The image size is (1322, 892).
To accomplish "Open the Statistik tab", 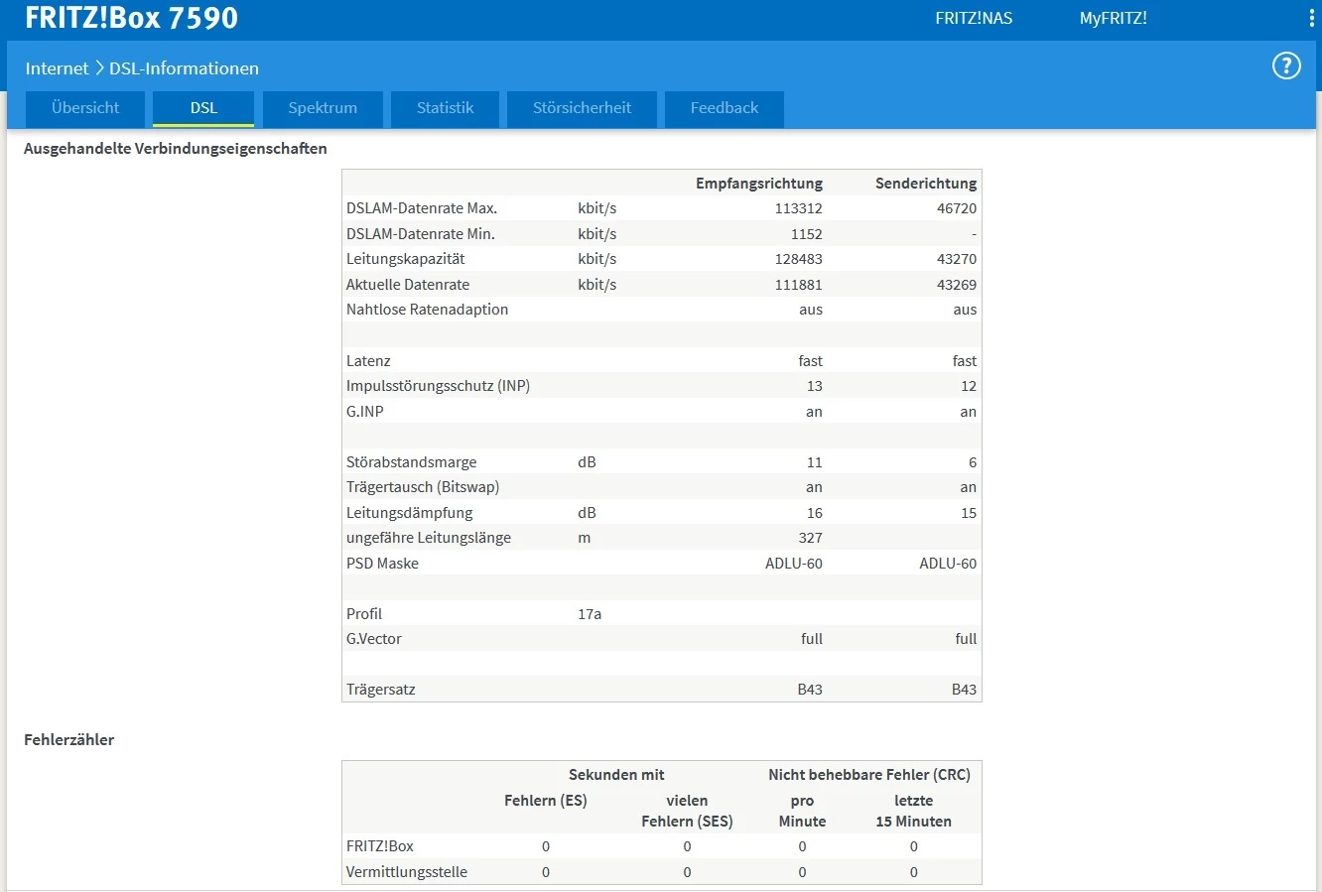I will click(445, 108).
